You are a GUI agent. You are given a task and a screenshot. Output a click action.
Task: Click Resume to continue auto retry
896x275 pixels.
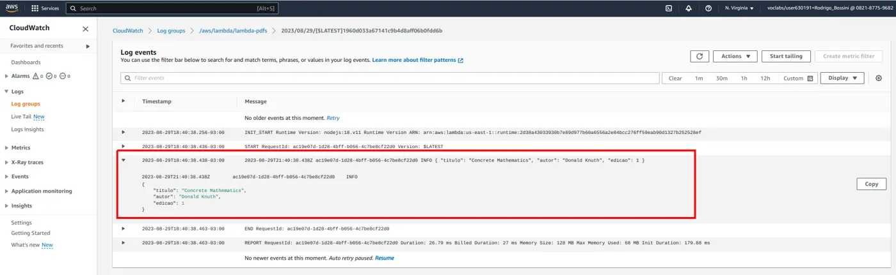click(385, 258)
